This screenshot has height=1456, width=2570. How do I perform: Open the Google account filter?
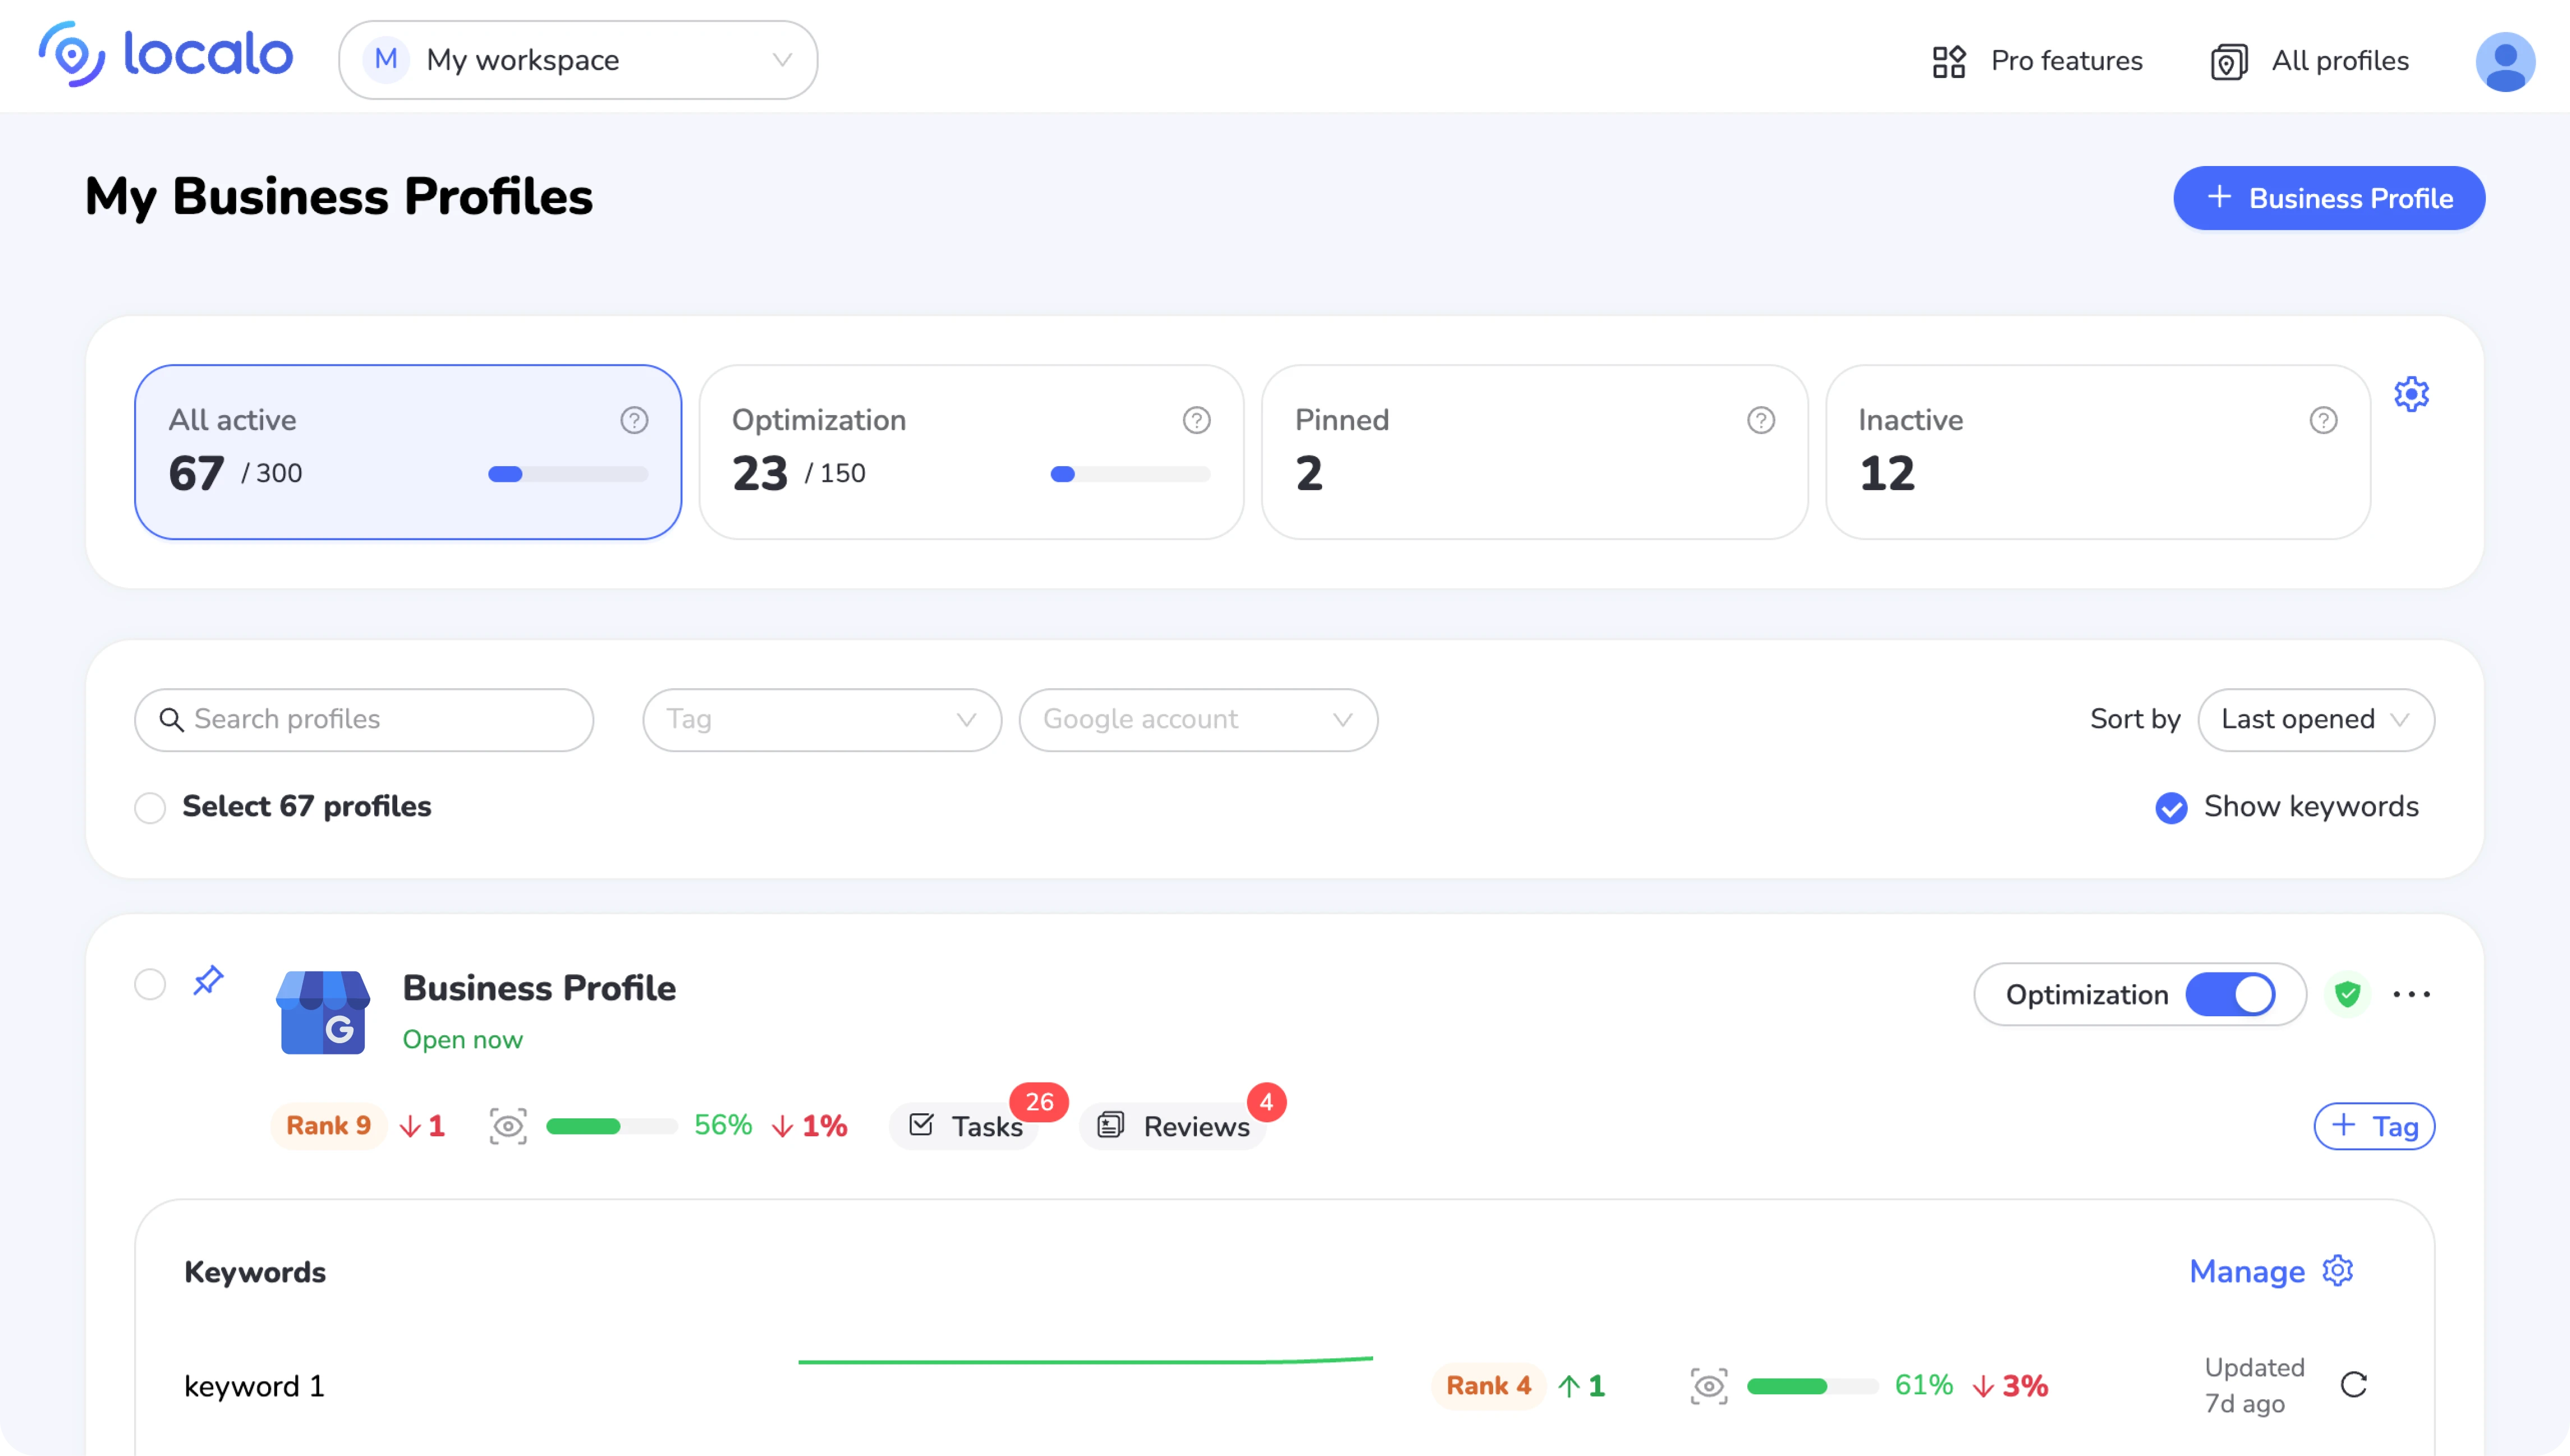pyautogui.click(x=1196, y=719)
